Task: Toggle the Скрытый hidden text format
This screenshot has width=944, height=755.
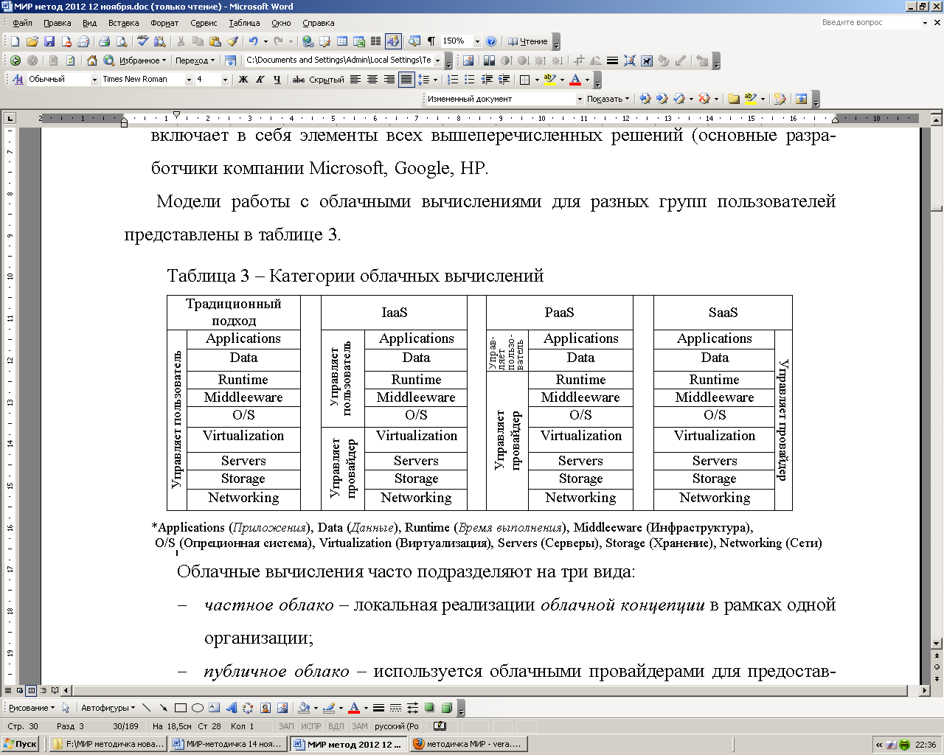Action: coord(326,79)
